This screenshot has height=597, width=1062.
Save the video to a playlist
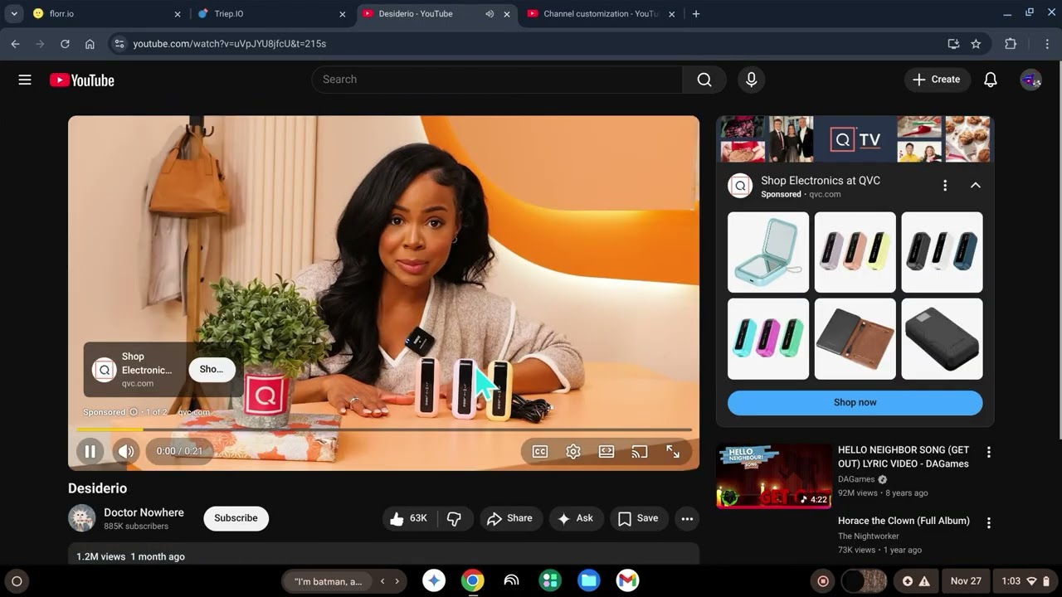(638, 518)
